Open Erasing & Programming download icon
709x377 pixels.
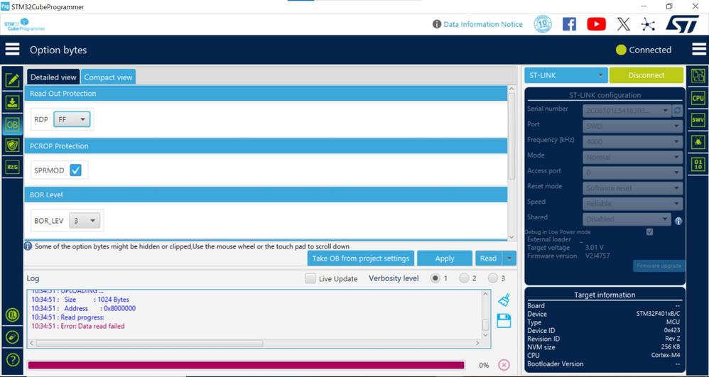(x=12, y=102)
